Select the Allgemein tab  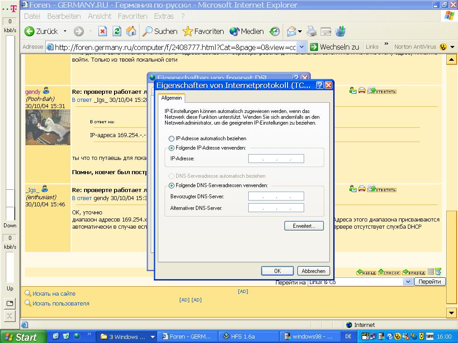coord(171,98)
